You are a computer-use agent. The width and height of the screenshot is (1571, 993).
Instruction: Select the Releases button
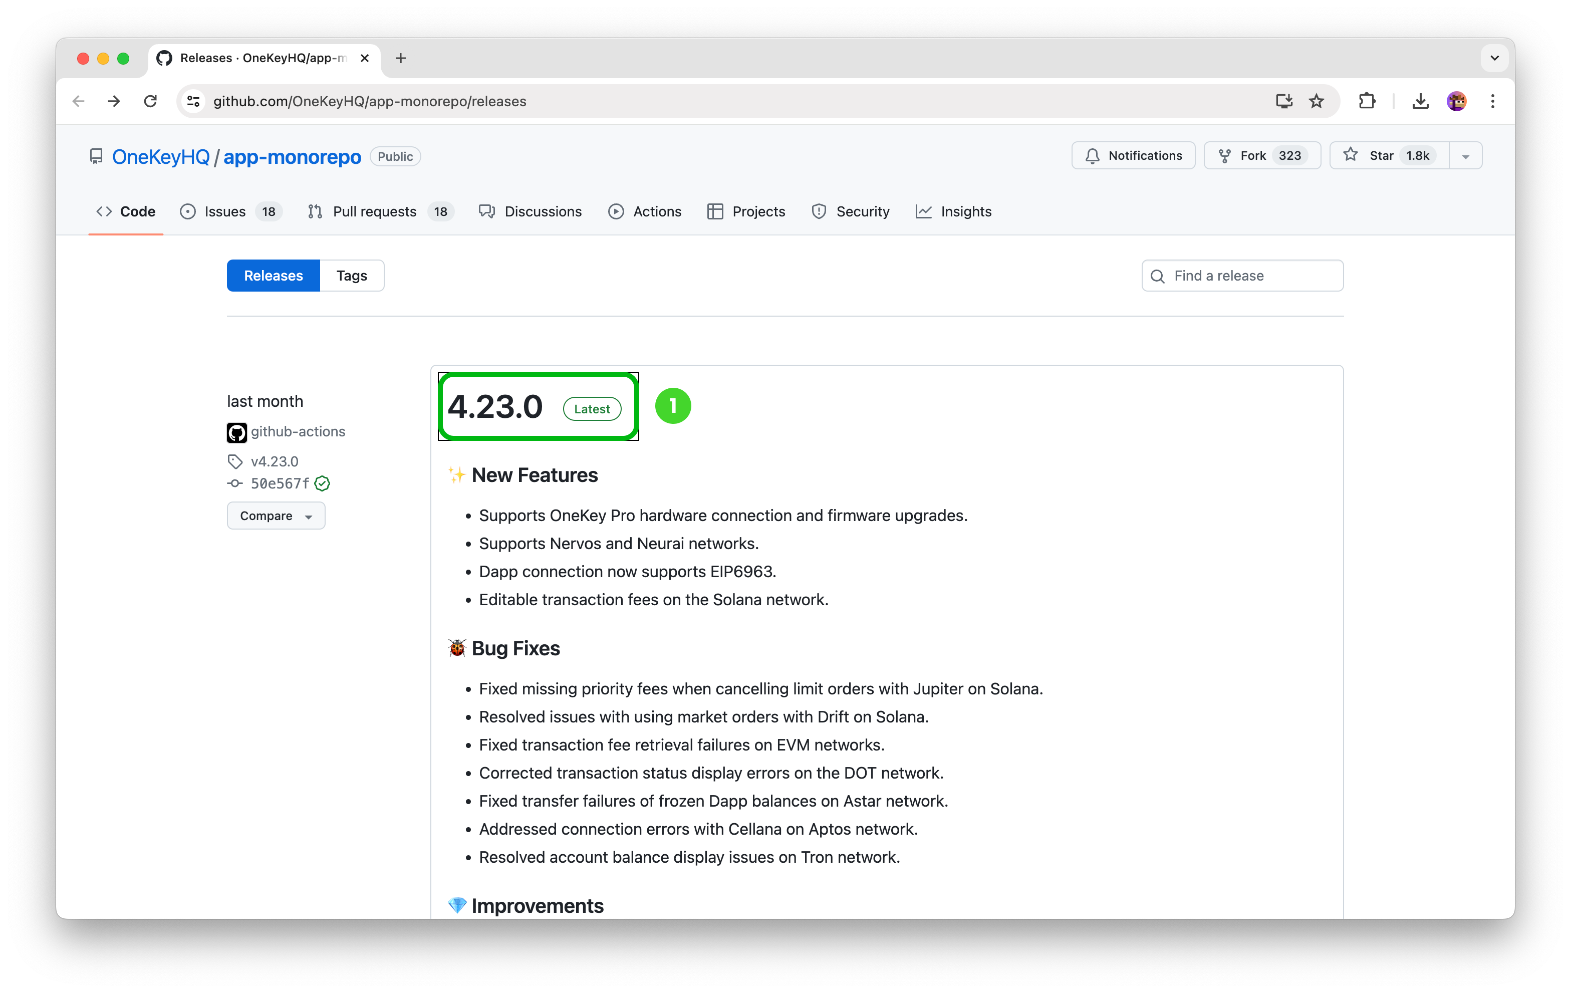tap(274, 276)
